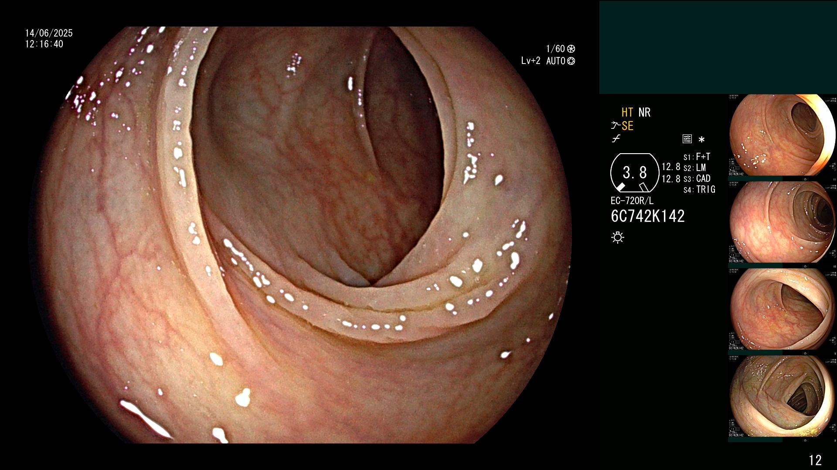
Task: Click the light bulb lamp icon
Action: [618, 238]
